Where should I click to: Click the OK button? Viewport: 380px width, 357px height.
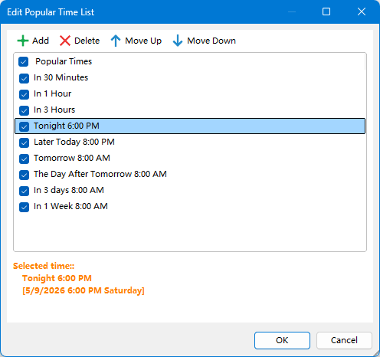tap(282, 340)
